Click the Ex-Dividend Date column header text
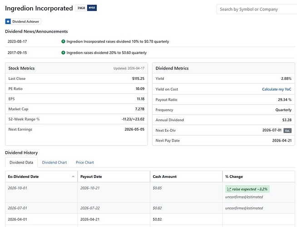The height and width of the screenshot is (227, 297). coord(23,177)
